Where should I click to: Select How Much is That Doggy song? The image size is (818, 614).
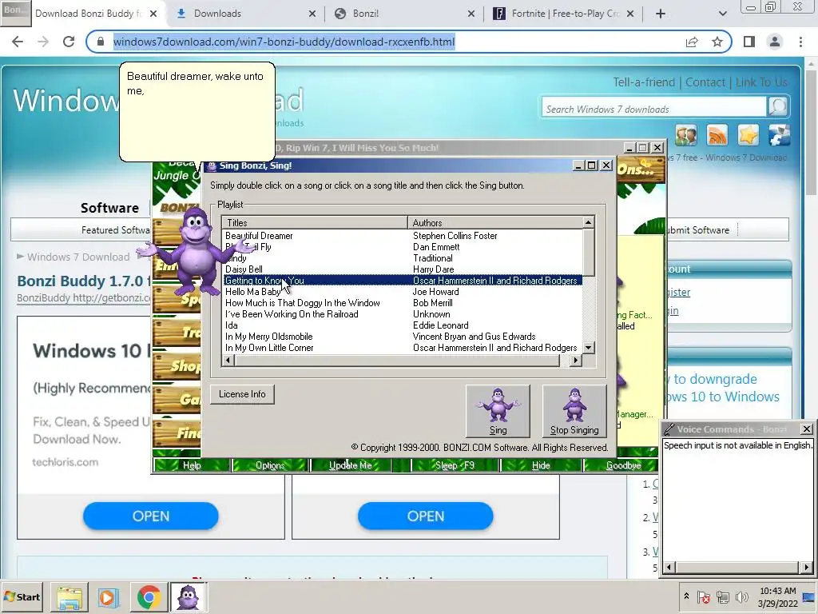(x=303, y=303)
